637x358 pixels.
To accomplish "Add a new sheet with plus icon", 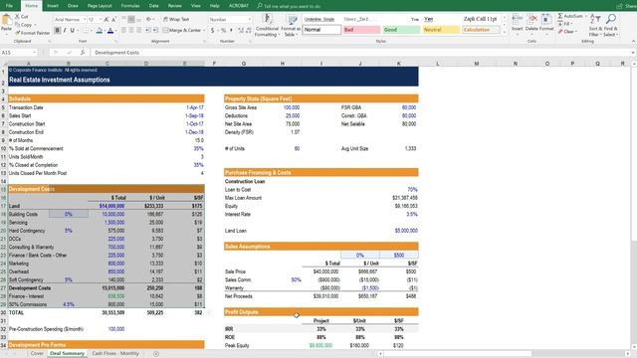I will (x=156, y=354).
